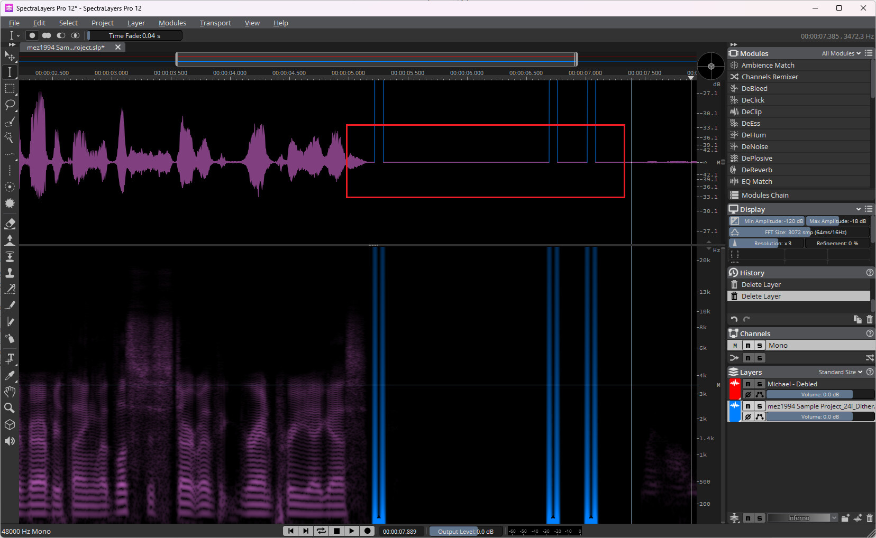
Task: Select the eraser tool
Action: (10, 224)
